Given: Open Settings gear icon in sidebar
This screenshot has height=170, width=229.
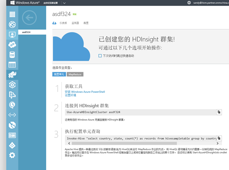Looking at the screenshot, I should [x=12, y=155].
